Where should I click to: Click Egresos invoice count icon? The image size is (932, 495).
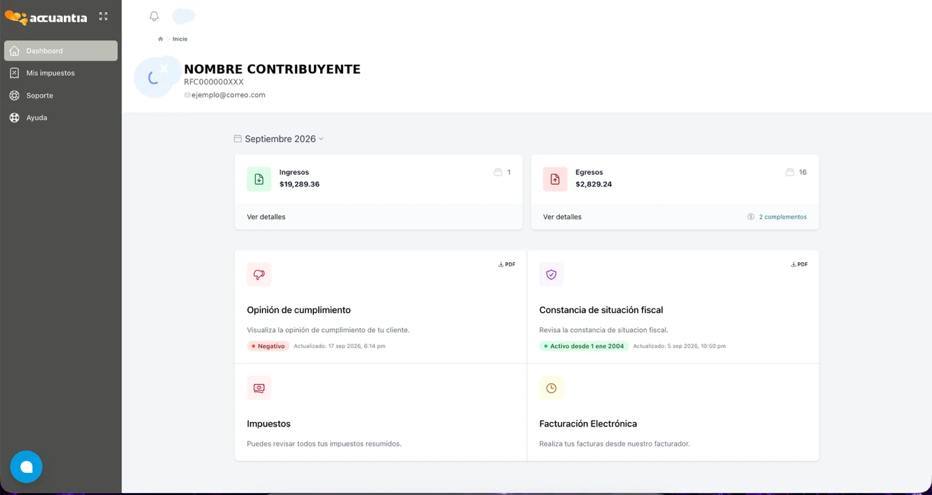(790, 172)
